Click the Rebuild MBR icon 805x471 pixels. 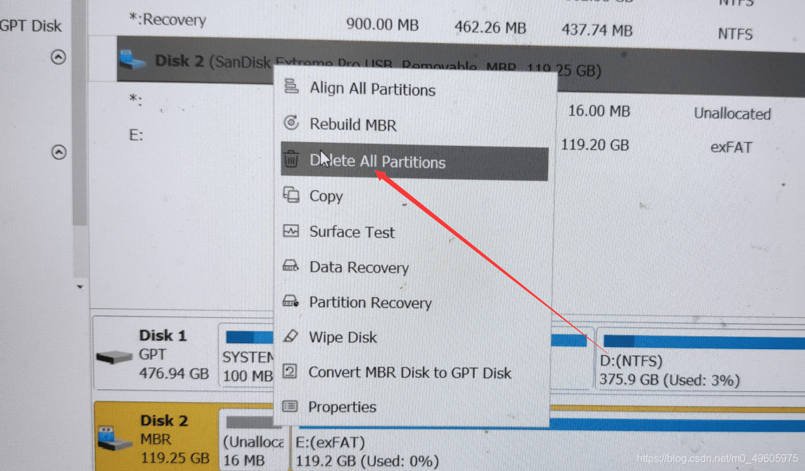(292, 122)
